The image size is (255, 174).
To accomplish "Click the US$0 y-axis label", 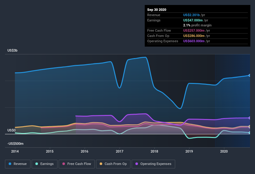I will [x=11, y=130].
